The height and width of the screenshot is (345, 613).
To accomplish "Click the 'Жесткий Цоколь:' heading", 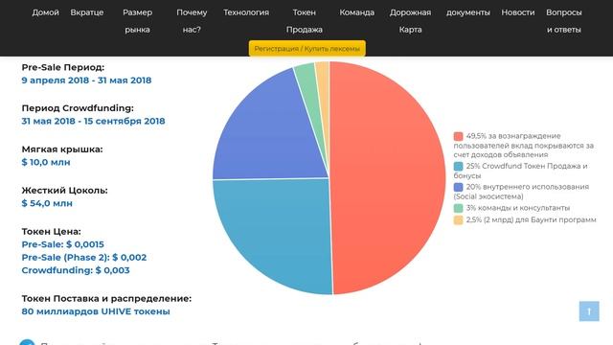I will click(x=64, y=190).
